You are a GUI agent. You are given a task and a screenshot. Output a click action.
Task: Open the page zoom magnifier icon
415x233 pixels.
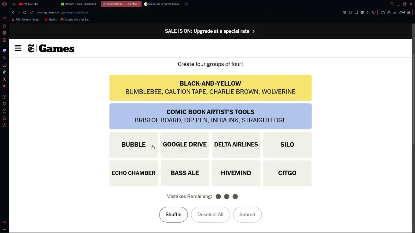click(x=345, y=12)
